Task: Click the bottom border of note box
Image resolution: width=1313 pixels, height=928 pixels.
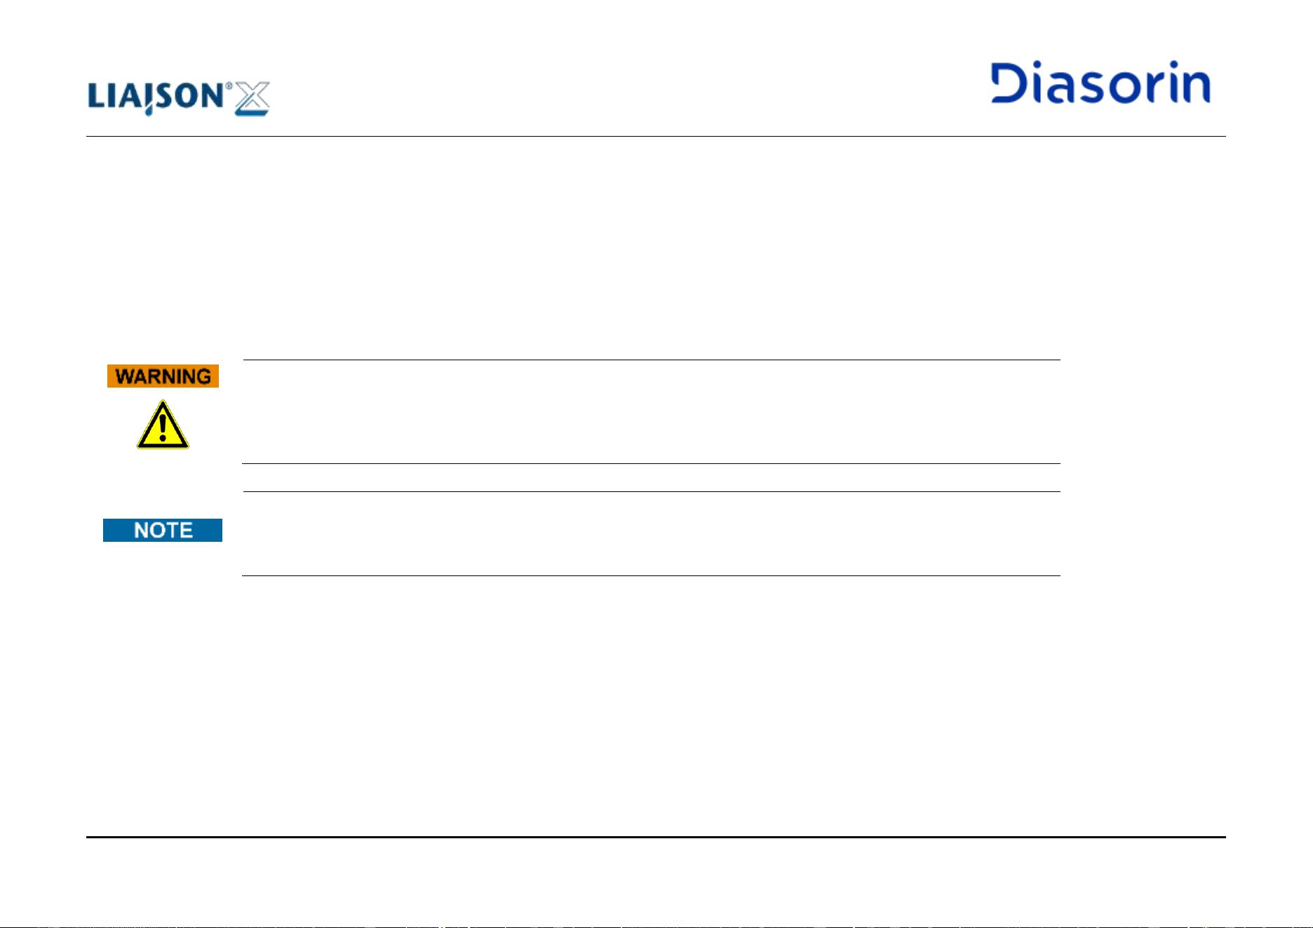Action: [x=651, y=575]
